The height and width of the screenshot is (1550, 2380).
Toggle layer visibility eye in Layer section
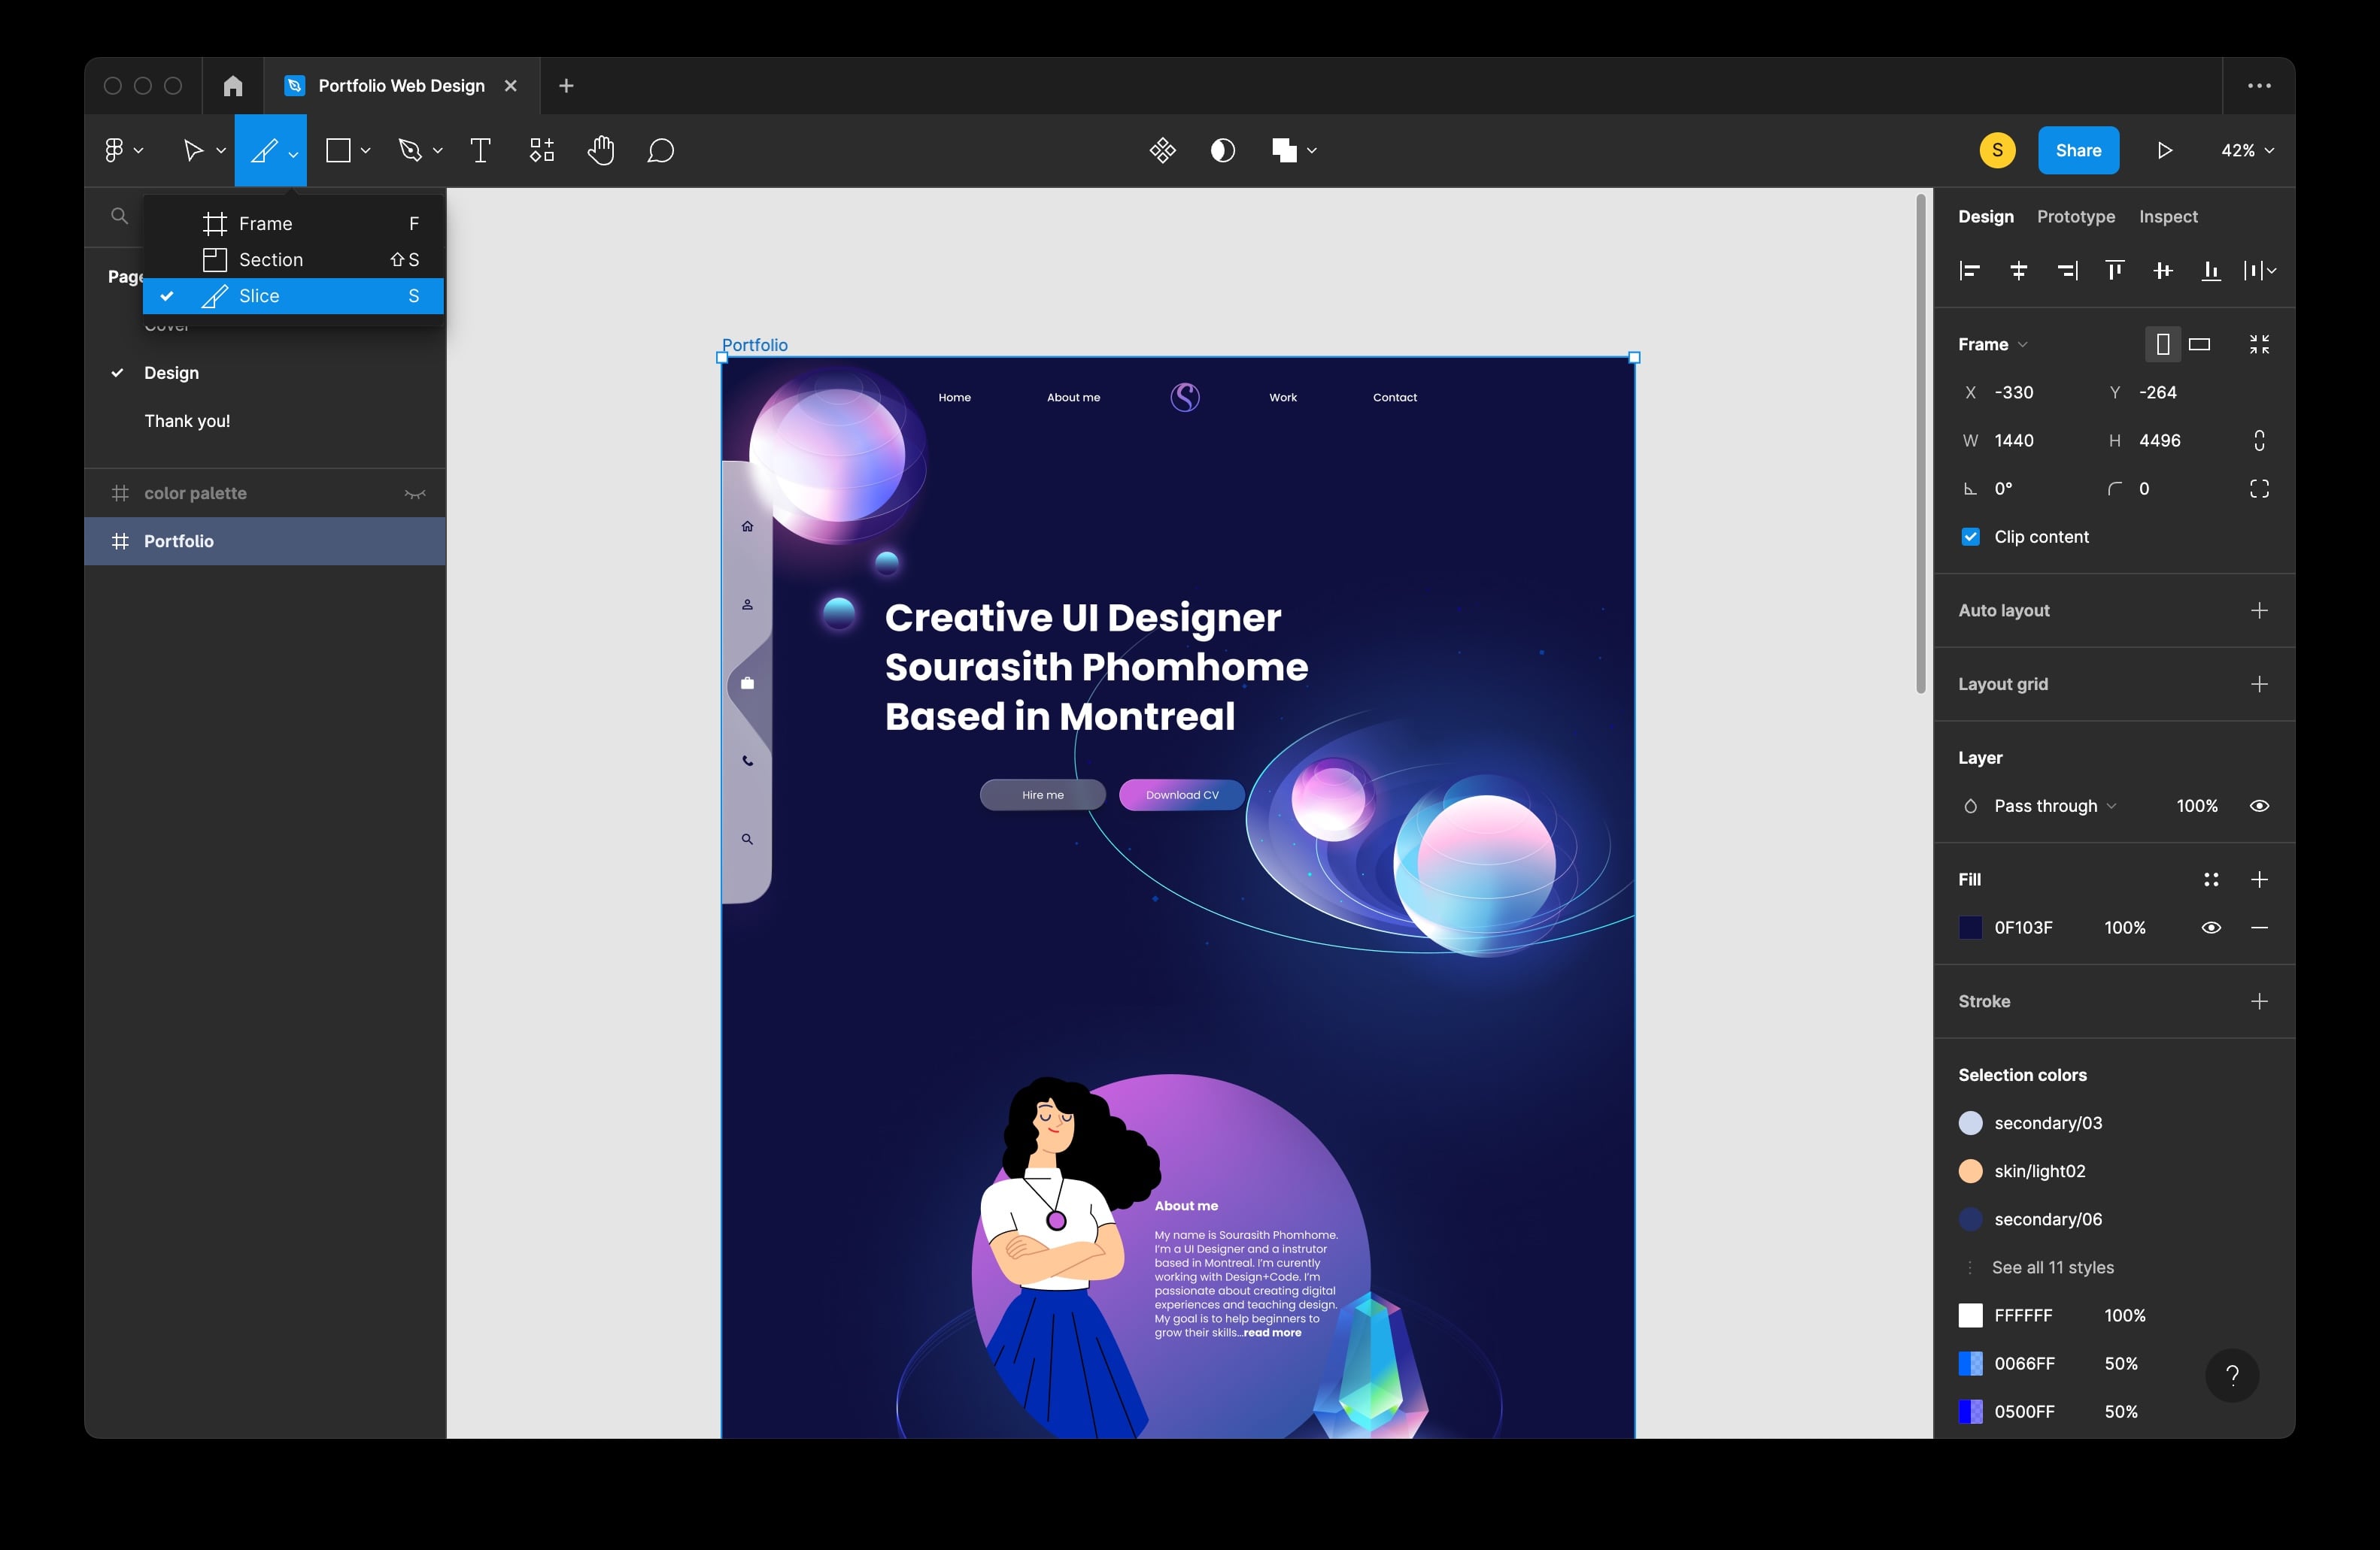[2259, 806]
